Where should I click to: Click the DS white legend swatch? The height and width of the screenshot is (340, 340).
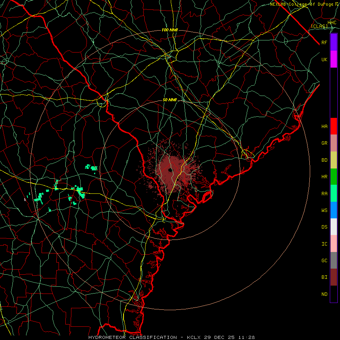click(x=334, y=227)
